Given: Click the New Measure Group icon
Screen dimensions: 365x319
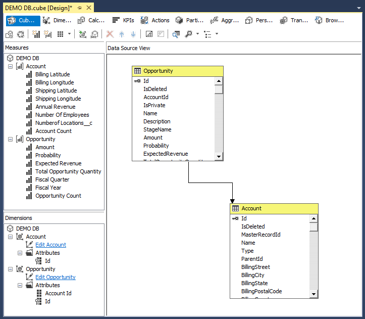Looking at the screenshot, I should pos(48,34).
